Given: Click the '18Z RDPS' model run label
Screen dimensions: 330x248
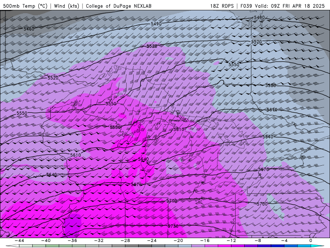Looking at the screenshot, I should point(222,6).
